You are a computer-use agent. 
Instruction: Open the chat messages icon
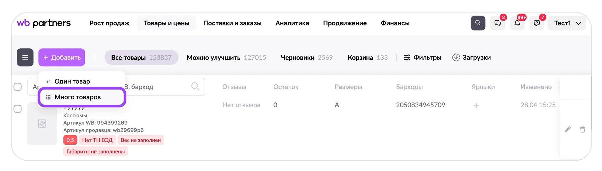tap(497, 23)
